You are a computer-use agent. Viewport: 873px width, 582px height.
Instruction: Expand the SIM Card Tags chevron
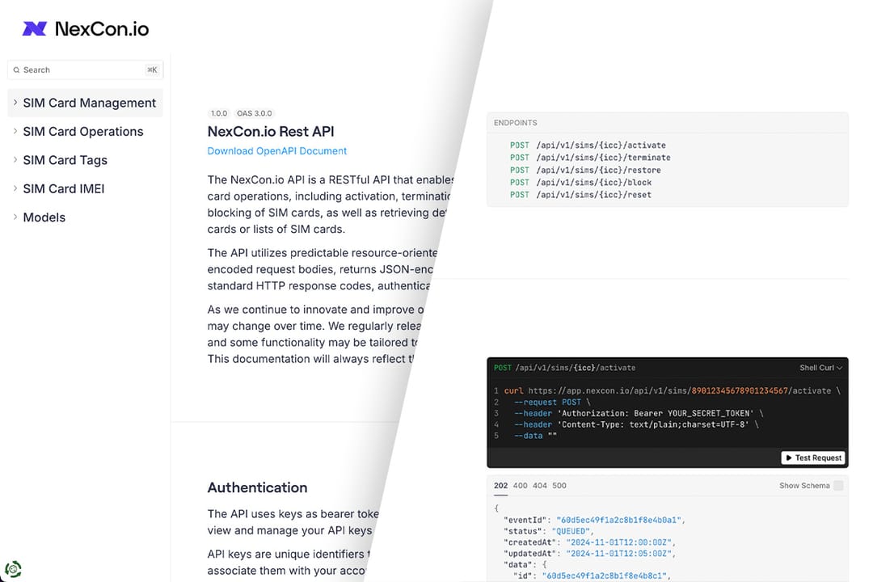15,160
